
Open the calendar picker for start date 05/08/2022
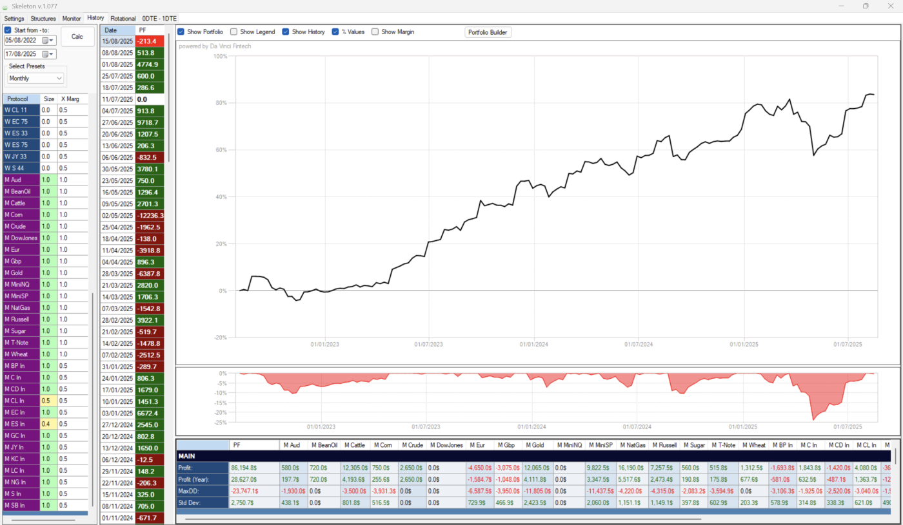pyautogui.click(x=46, y=41)
